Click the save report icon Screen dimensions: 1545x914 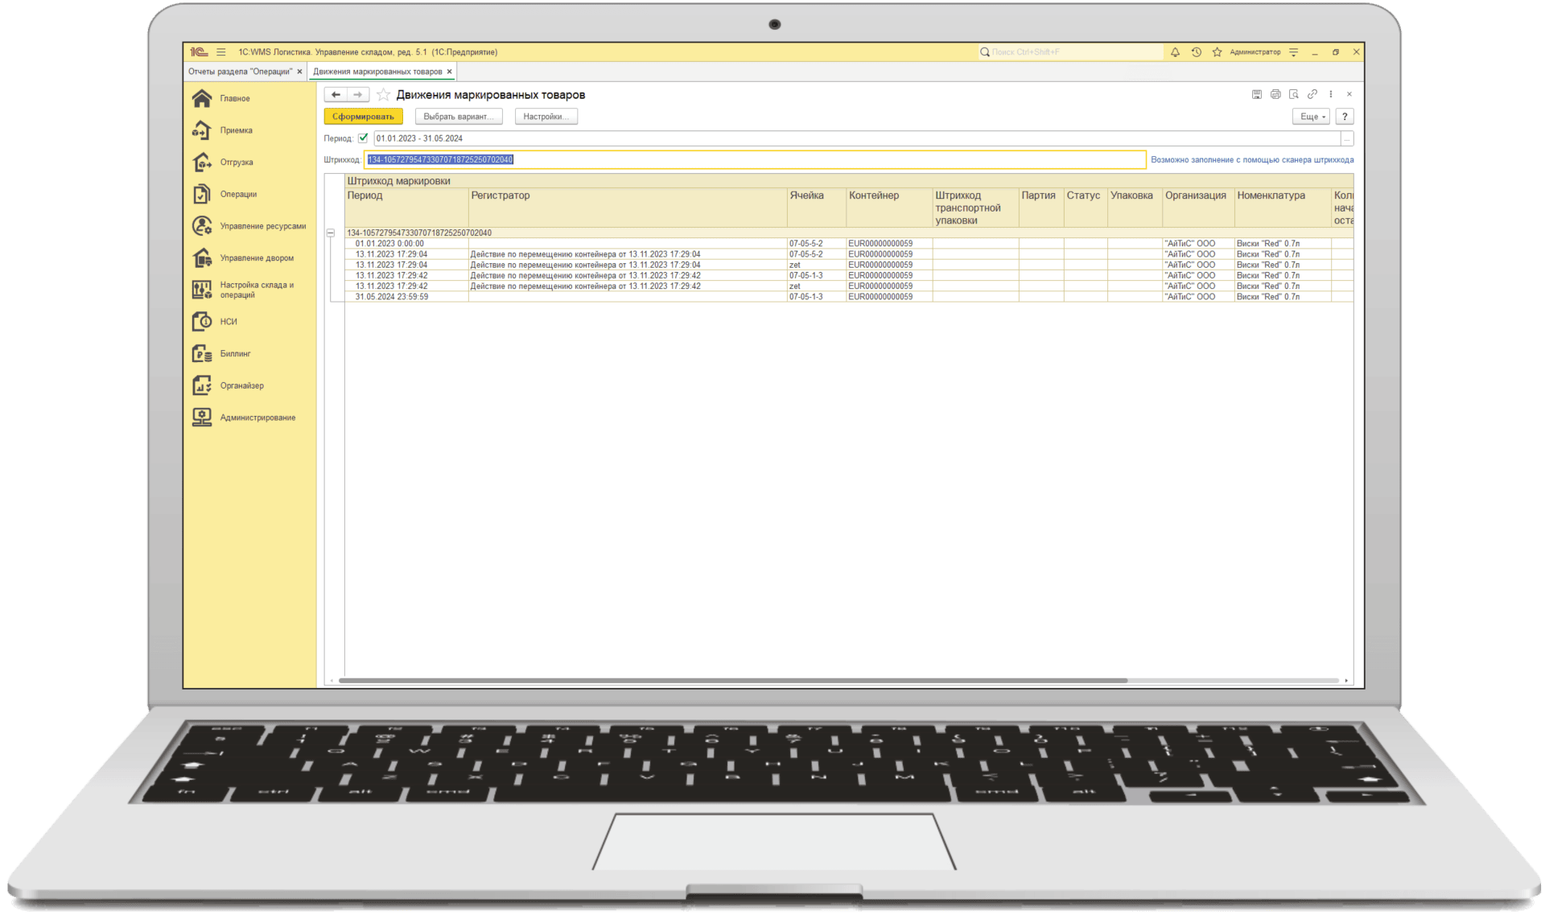1257,95
